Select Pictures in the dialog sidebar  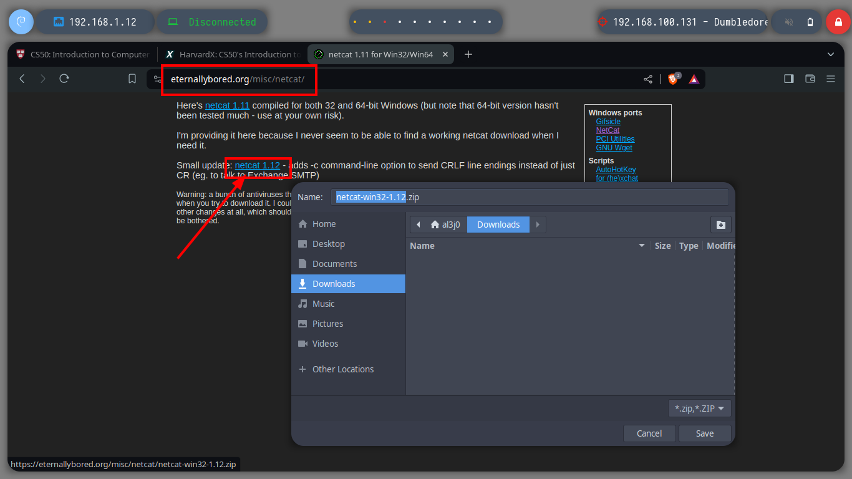348,324
